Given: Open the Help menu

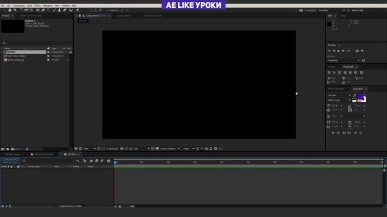Looking at the screenshot, I should pos(74,5).
